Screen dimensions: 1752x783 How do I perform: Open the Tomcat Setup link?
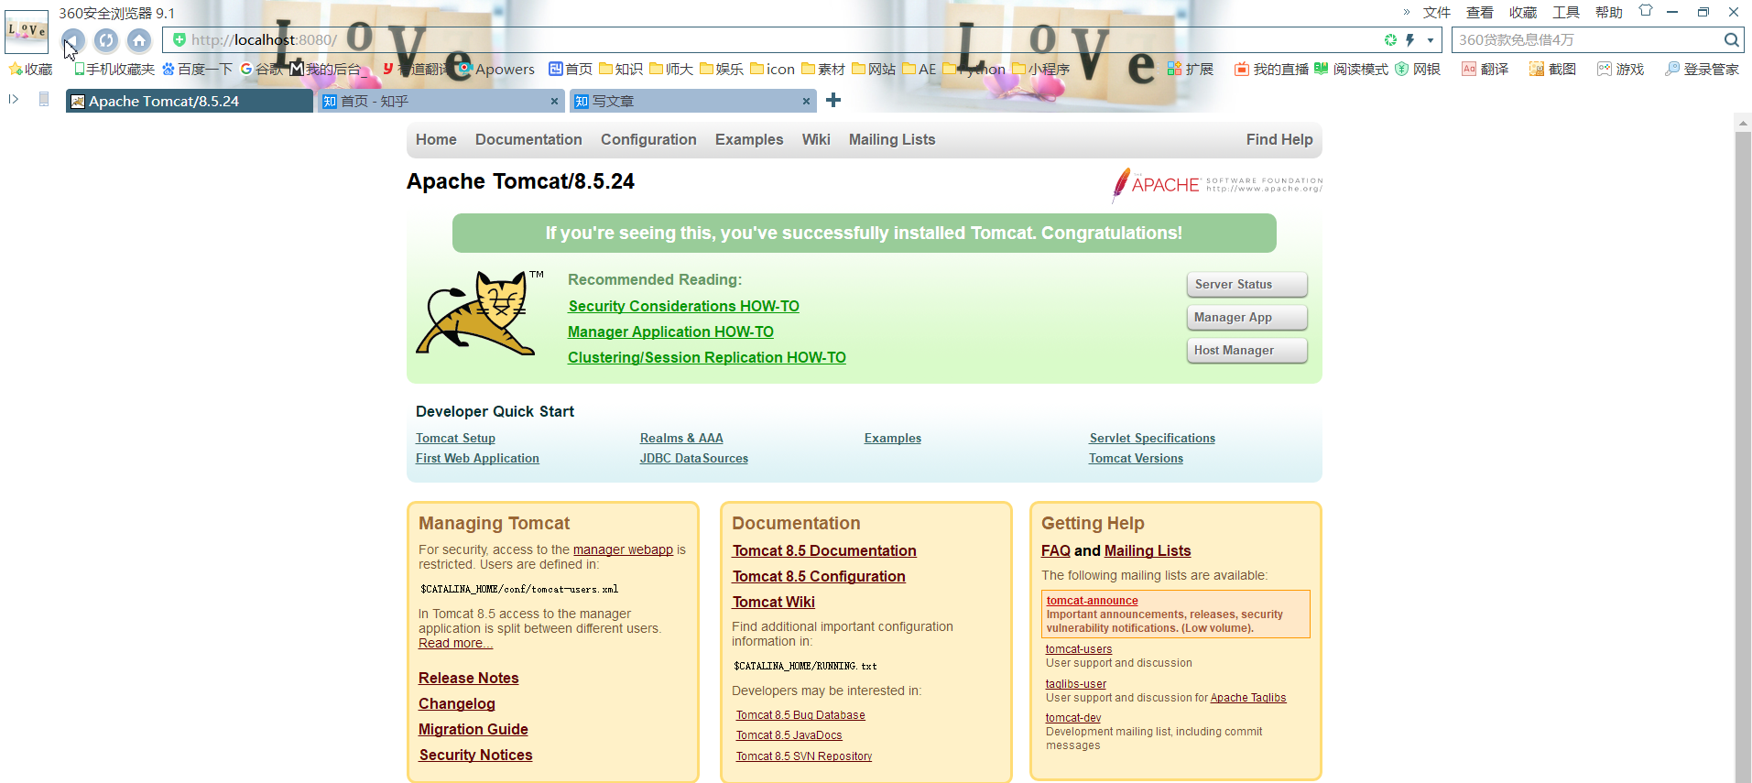click(455, 439)
